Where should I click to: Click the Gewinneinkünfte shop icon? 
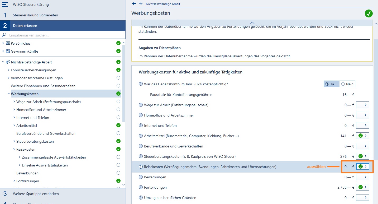tap(8, 51)
